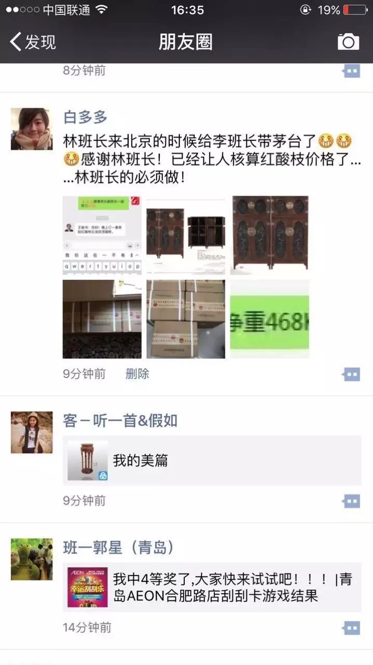Viewport: 373px width, 665px height.
Task: View thumbnail of two red wood cabinets
Action: coord(270,235)
